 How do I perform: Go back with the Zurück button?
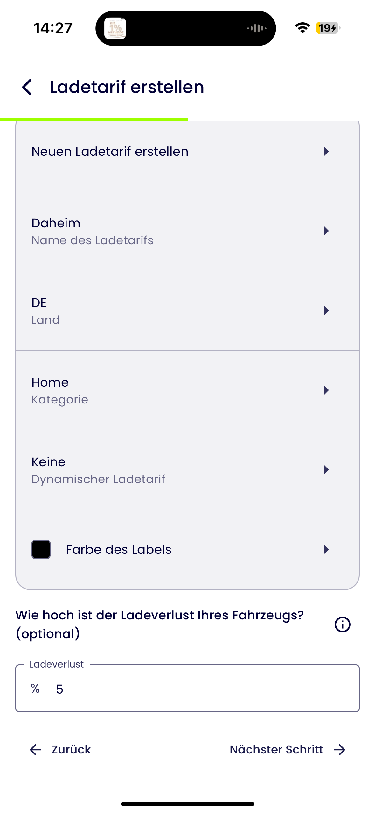click(60, 750)
